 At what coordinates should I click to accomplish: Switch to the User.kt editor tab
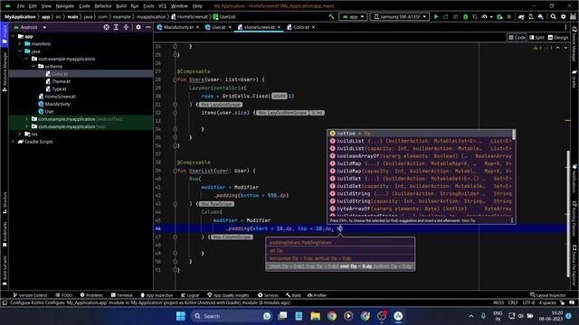[x=219, y=27]
